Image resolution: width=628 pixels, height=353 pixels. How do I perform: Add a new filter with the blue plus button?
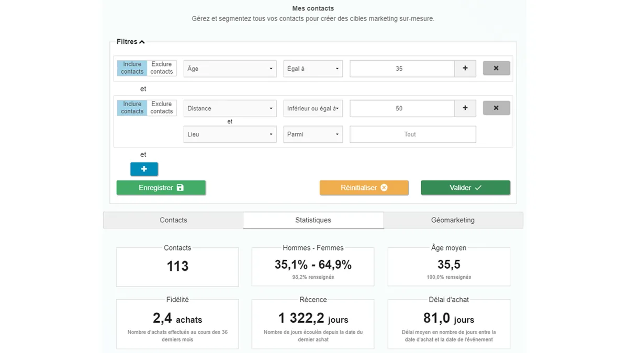pyautogui.click(x=144, y=169)
